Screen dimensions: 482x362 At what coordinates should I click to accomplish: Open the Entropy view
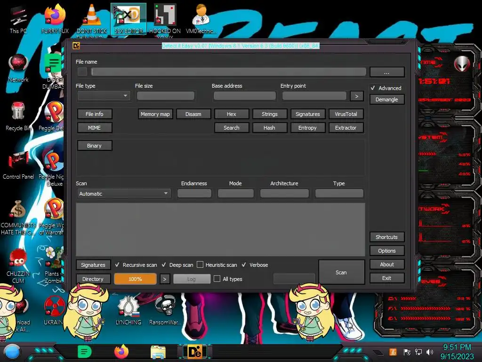pyautogui.click(x=308, y=128)
